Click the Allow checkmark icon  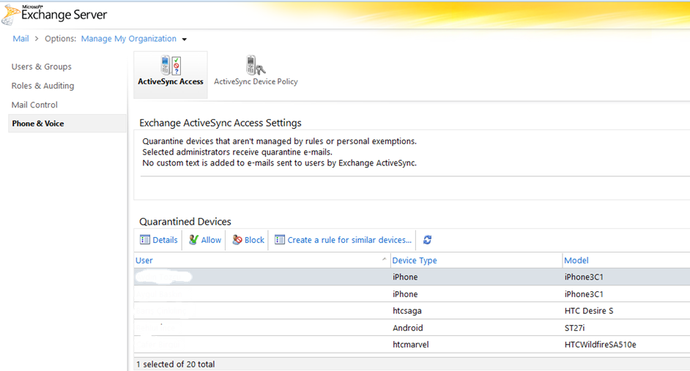(193, 239)
